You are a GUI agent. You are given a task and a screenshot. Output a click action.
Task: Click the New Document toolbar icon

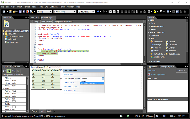click(4, 12)
